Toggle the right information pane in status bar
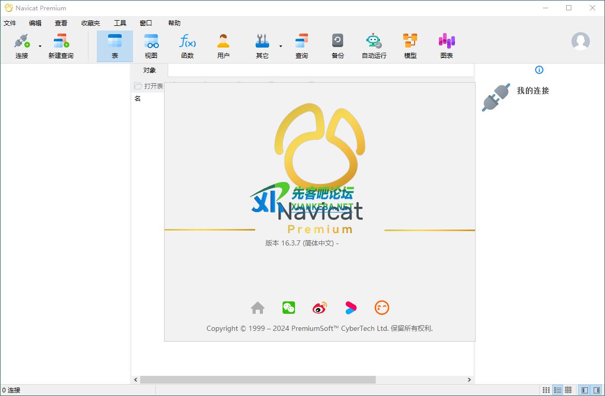The height and width of the screenshot is (396, 605). click(x=597, y=390)
